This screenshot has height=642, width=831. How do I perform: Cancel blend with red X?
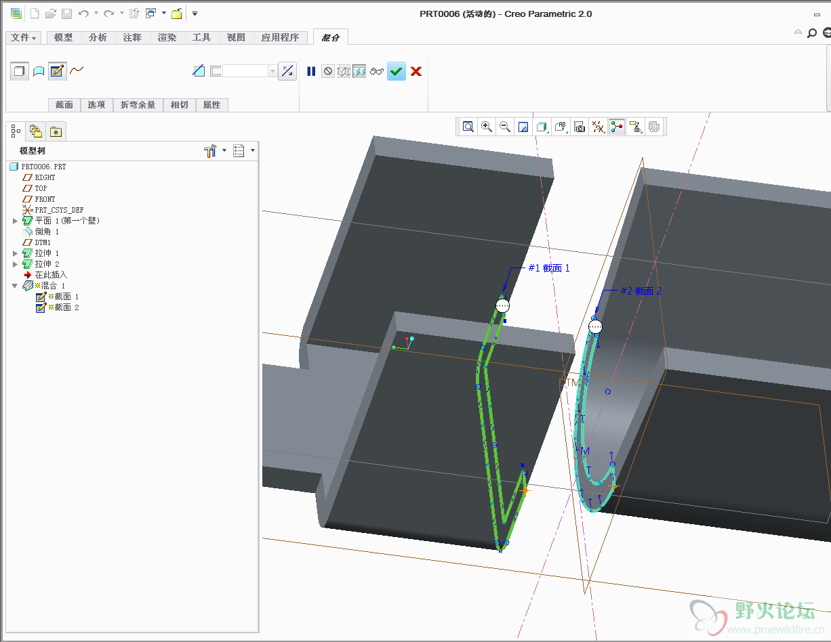pyautogui.click(x=416, y=71)
